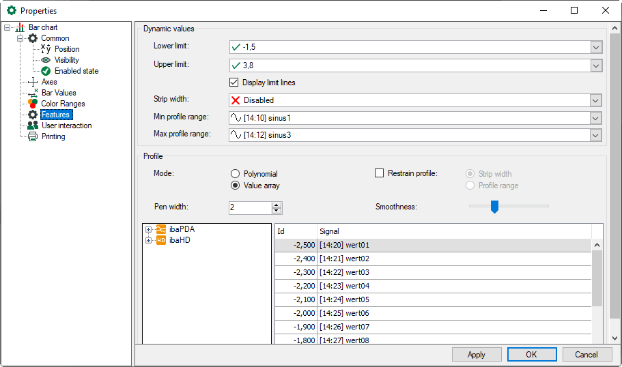Click the Axes crosshair icon
Viewport: 622px width, 367px height.
(x=33, y=82)
